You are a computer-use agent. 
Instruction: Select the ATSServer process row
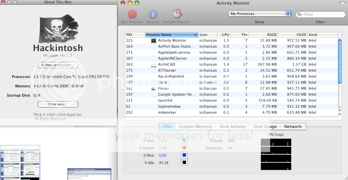[231, 71]
